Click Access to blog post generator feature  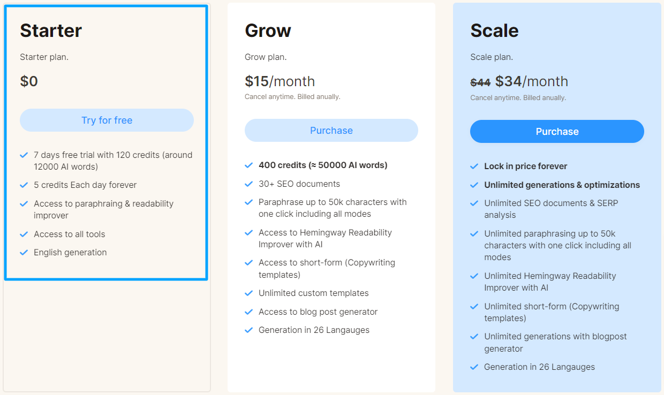[318, 312]
